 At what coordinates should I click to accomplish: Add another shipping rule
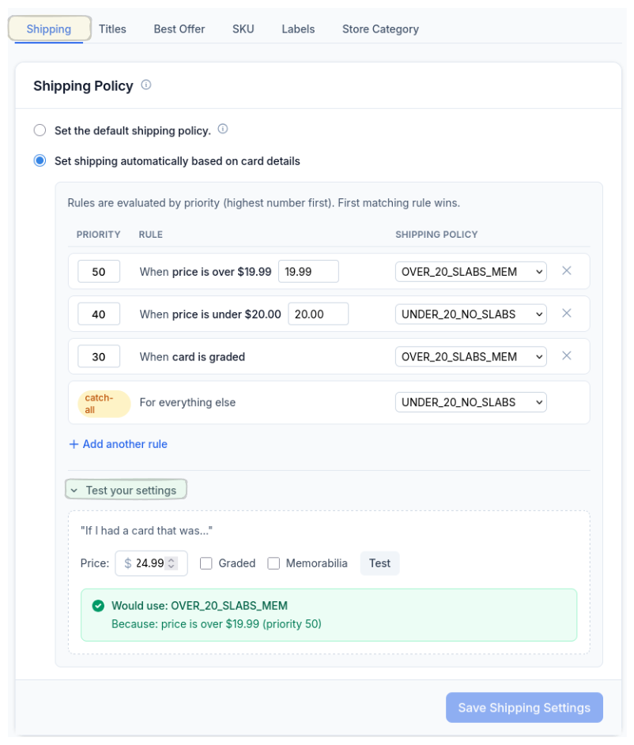click(x=117, y=444)
